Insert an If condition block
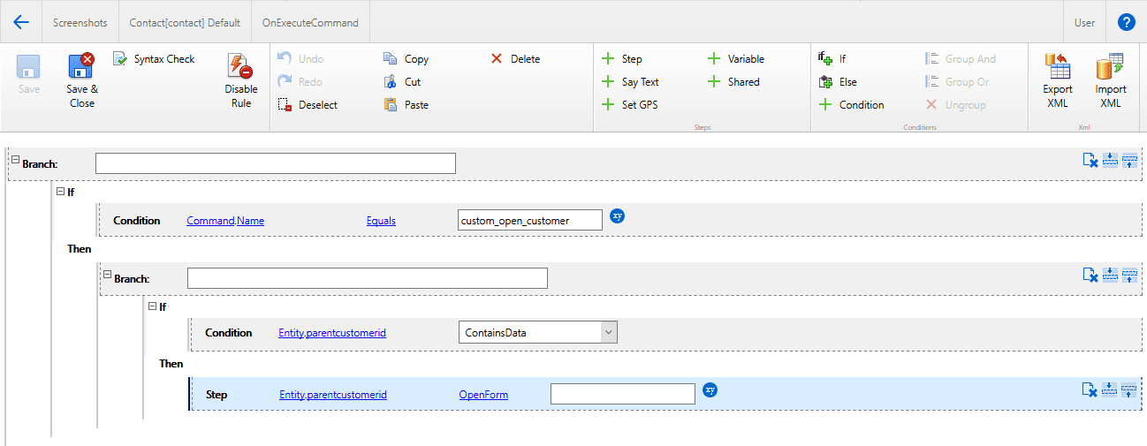 [x=832, y=59]
